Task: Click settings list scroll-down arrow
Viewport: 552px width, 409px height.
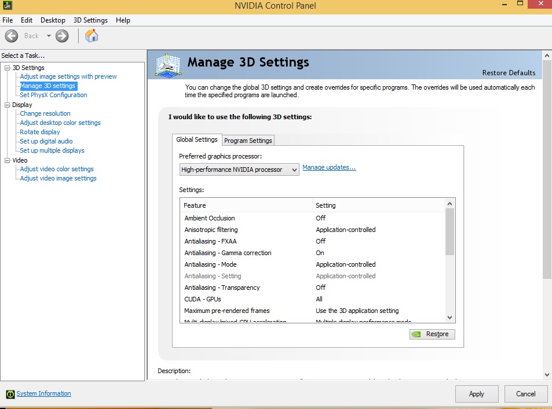Action: click(449, 318)
